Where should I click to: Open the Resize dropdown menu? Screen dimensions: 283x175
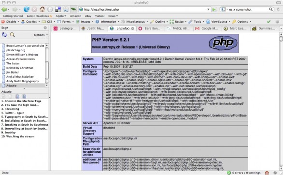[x=178, y=21]
